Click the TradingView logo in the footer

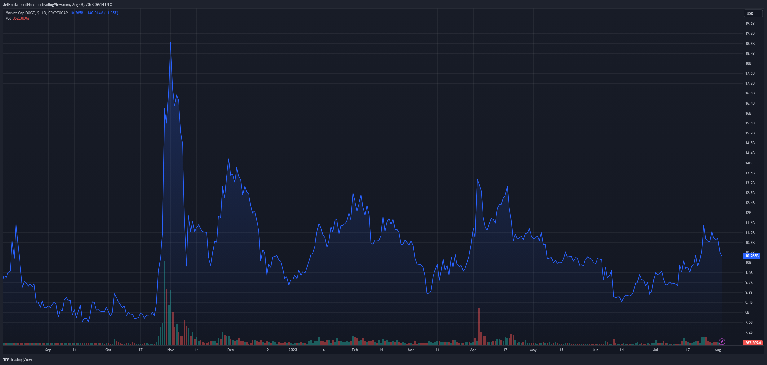(x=18, y=359)
